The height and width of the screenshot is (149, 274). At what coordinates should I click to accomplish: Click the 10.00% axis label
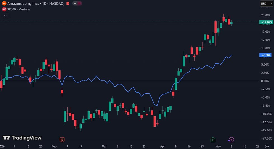coord(266,48)
